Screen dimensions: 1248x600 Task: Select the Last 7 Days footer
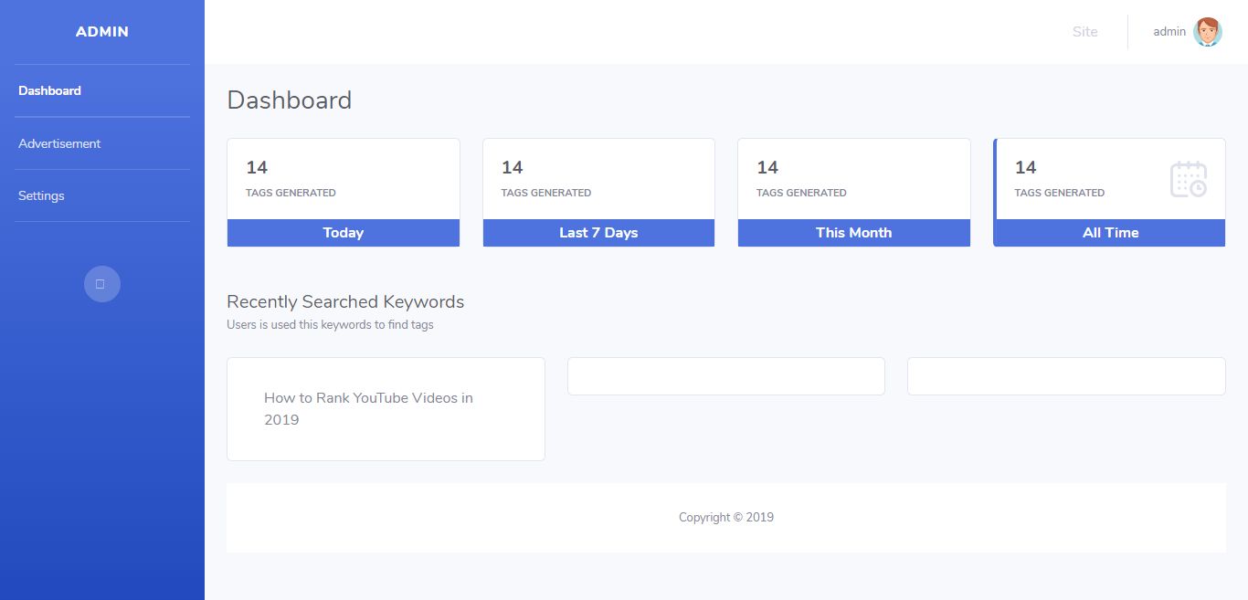click(598, 233)
